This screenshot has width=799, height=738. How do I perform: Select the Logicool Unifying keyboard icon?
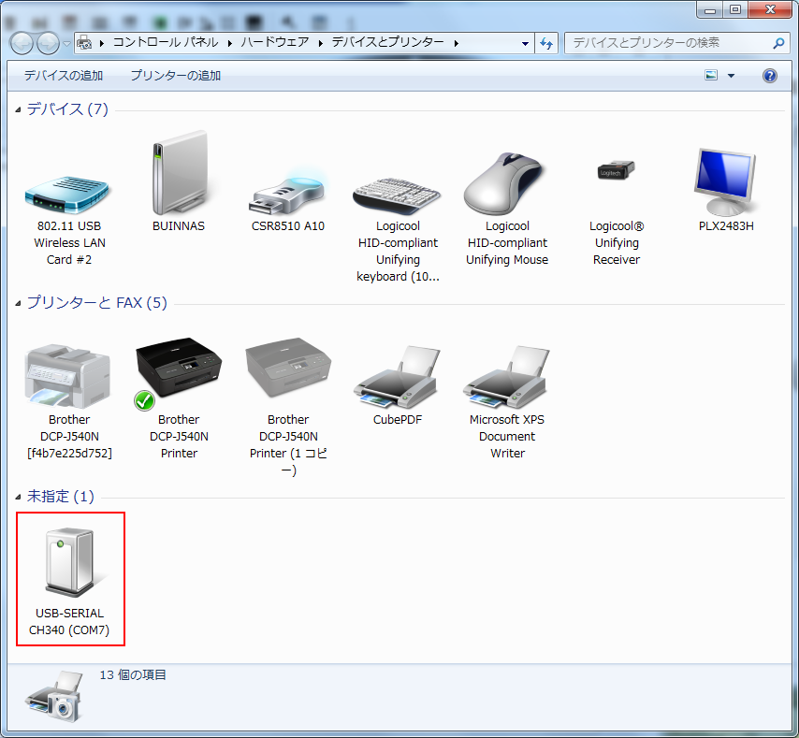pos(397,196)
